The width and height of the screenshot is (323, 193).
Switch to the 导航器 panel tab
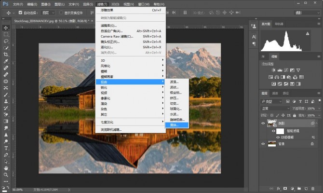pyautogui.click(x=279, y=23)
